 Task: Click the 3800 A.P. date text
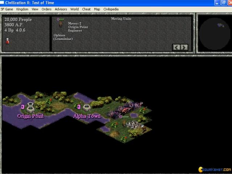(x=14, y=25)
